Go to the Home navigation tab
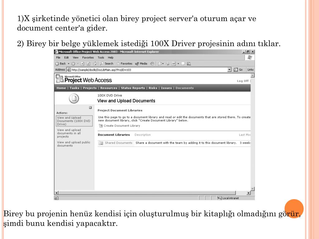 [x=61, y=88]
